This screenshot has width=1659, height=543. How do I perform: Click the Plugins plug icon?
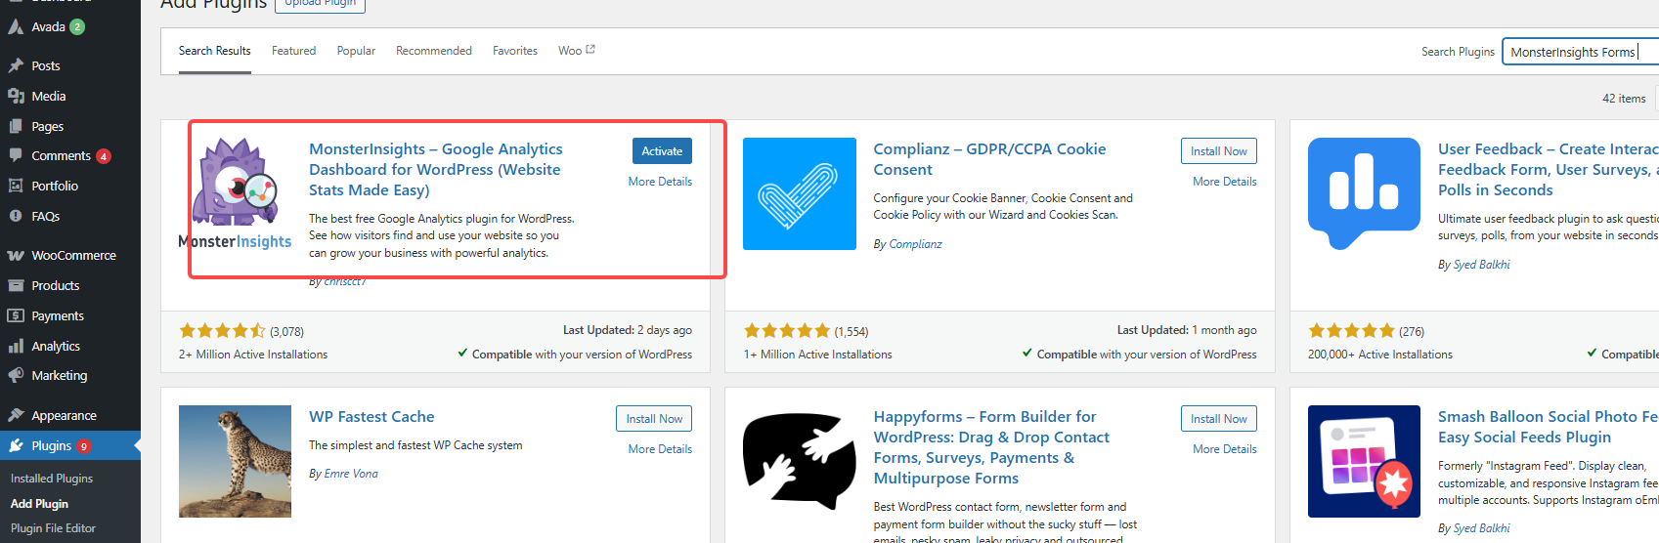point(16,445)
